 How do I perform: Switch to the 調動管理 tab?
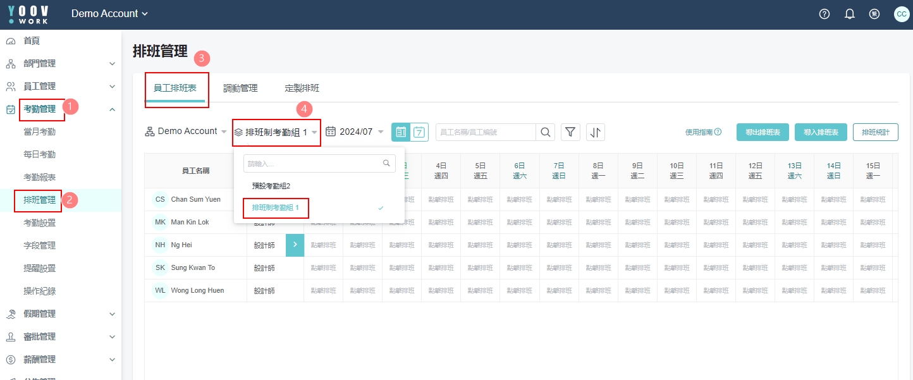[x=240, y=89]
